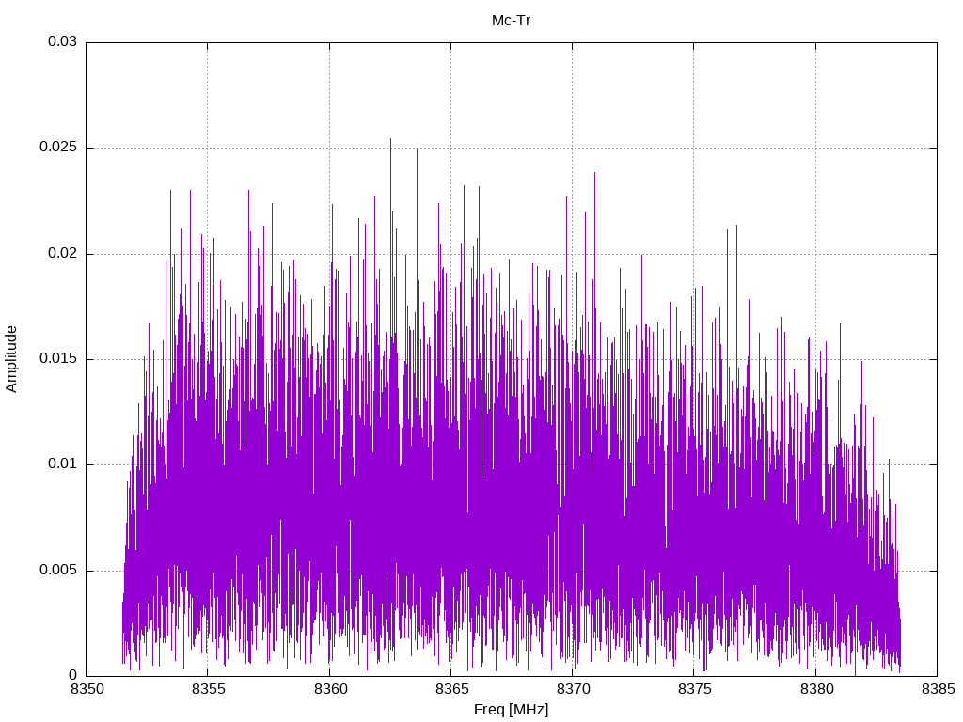Click the x-axis tick value 8375
Viewport: 963px width, 722px height.
695,689
